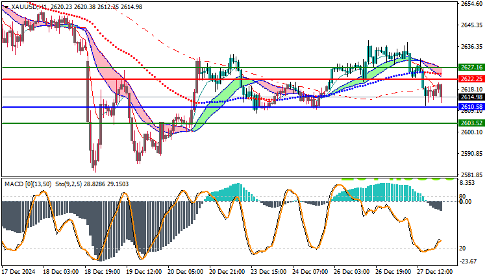The width and height of the screenshot is (487, 279).
Task: Select the XAUUSD,H1 chart title text
Action: [29, 7]
